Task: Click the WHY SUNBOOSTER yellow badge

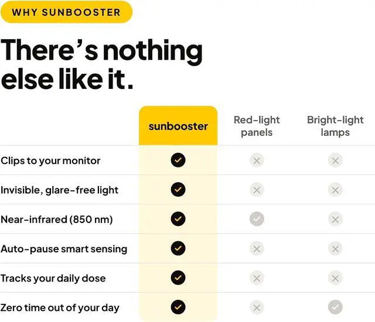Action: (66, 12)
